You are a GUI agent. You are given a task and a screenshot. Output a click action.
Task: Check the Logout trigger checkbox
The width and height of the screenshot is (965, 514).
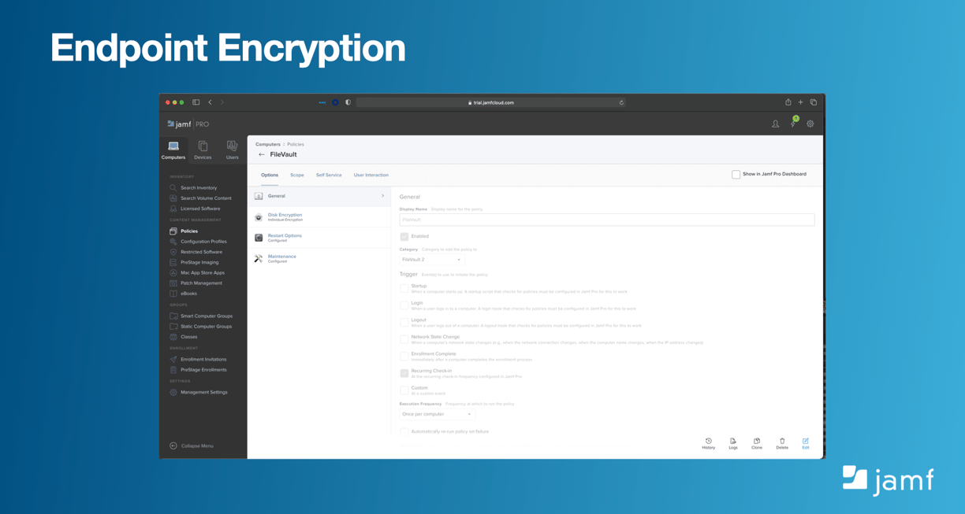[404, 322]
